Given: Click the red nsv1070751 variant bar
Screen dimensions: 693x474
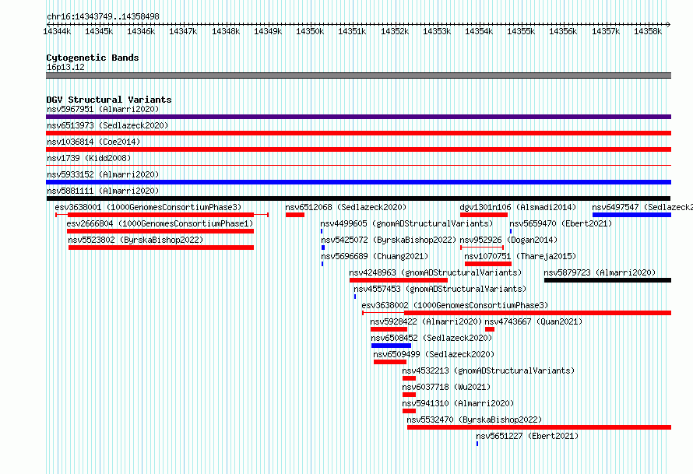Looking at the screenshot, I should [488, 264].
